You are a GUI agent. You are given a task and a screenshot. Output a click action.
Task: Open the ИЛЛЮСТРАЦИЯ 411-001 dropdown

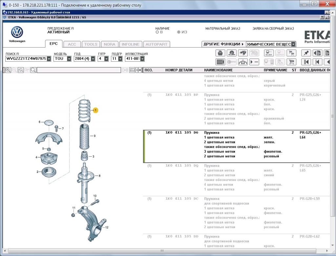coord(142,59)
